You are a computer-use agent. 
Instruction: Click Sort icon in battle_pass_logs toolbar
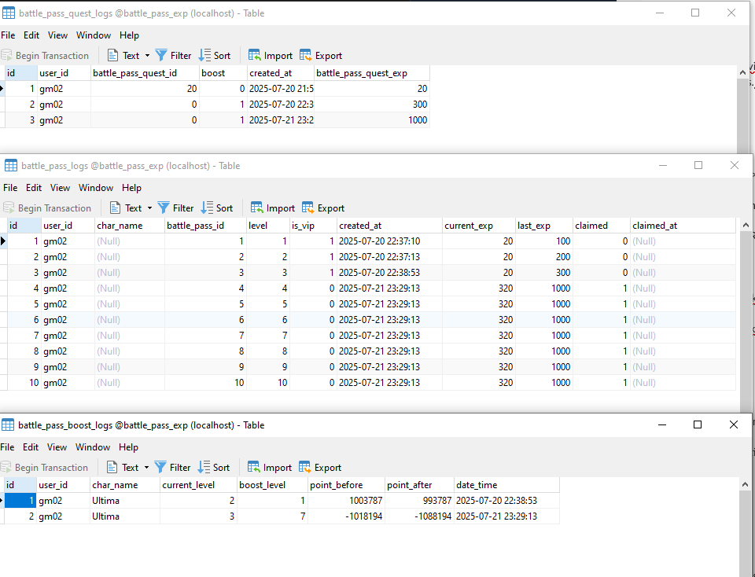coord(207,208)
